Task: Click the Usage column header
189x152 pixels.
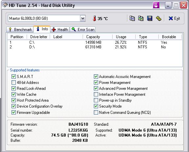Action: pyautogui.click(x=124, y=37)
